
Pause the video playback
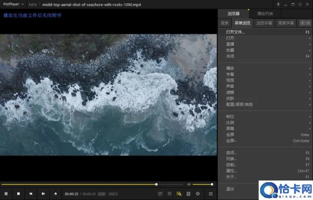click(x=6, y=193)
